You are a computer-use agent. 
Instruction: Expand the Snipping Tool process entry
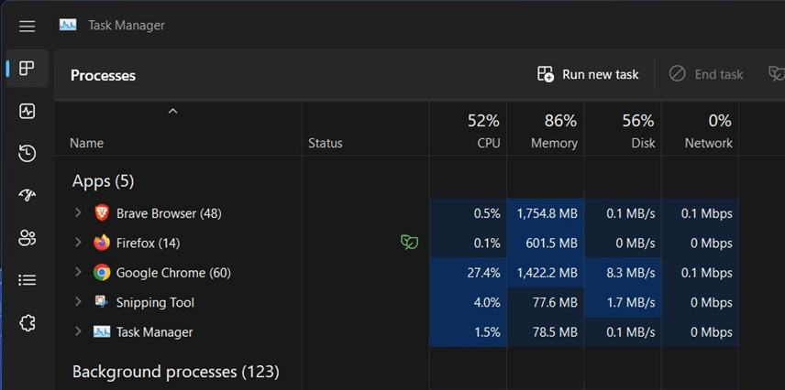point(78,302)
